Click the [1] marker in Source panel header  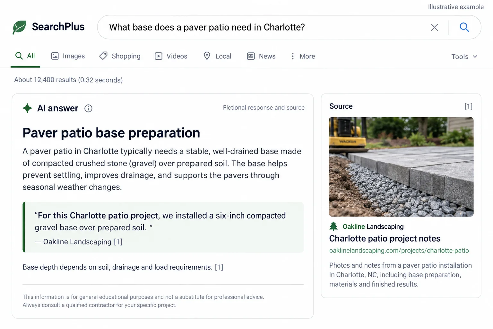(x=469, y=106)
